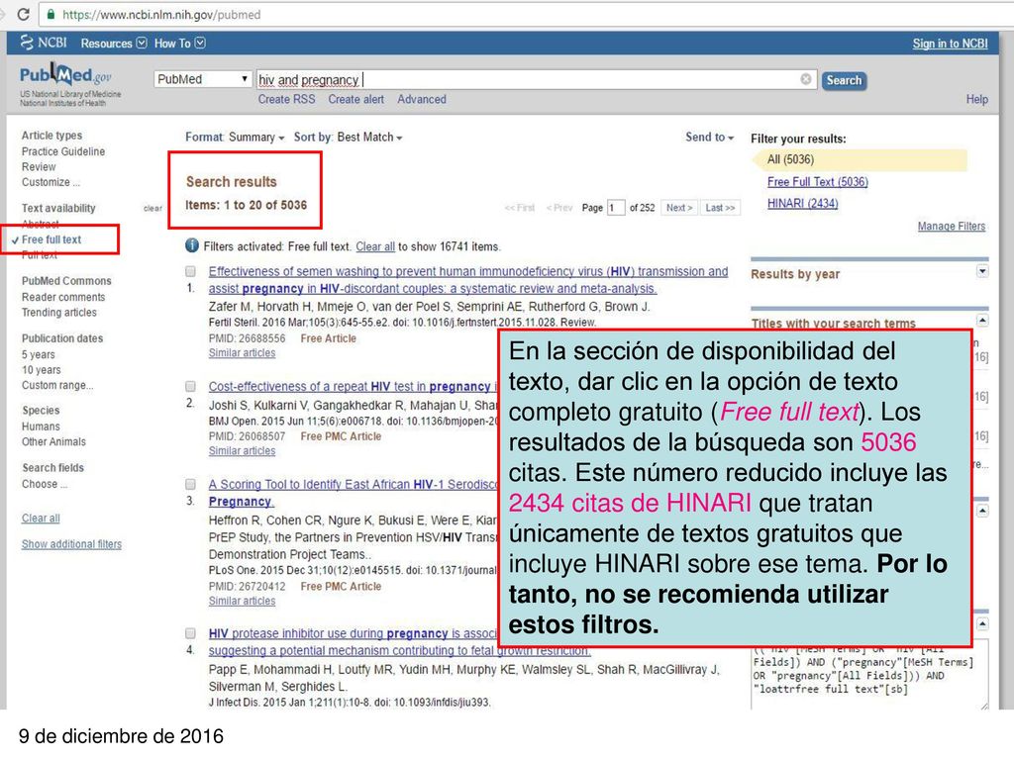1014x760 pixels.
Task: Open Similar articles for PMID 26720412
Action: click(x=242, y=601)
